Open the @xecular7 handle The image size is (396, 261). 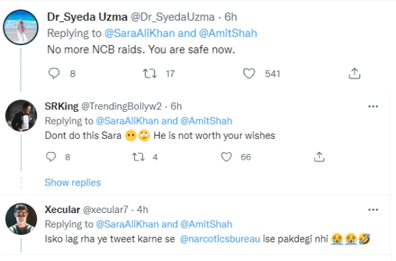[105, 210]
